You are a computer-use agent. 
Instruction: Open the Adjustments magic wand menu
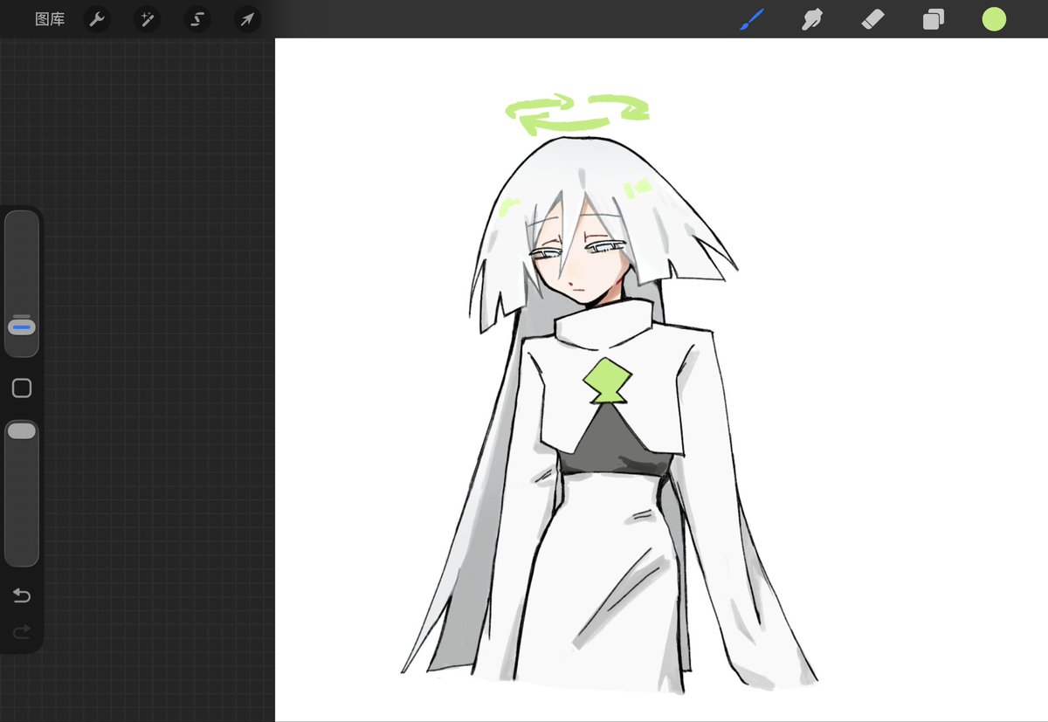pyautogui.click(x=147, y=19)
